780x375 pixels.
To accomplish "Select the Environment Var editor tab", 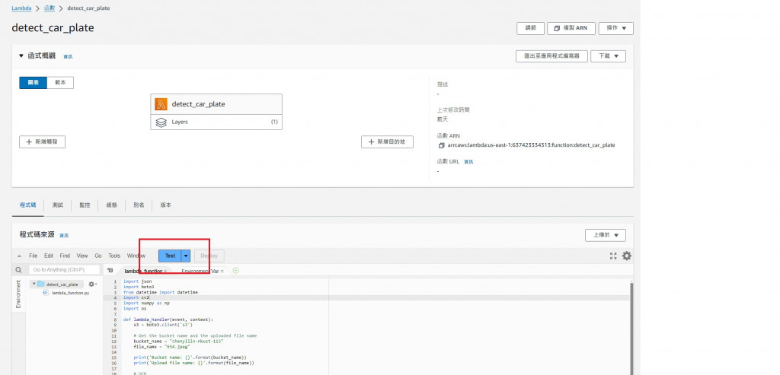I will pyautogui.click(x=200, y=272).
